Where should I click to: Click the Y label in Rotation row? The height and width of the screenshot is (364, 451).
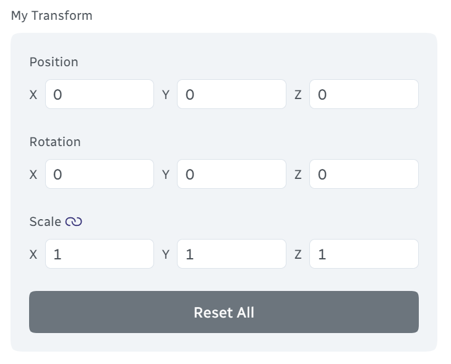point(166,175)
